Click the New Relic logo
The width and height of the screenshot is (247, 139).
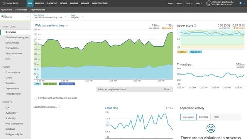[10, 3]
